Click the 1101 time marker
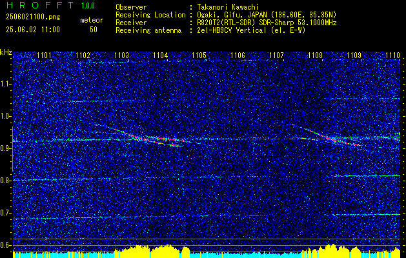 (45, 55)
